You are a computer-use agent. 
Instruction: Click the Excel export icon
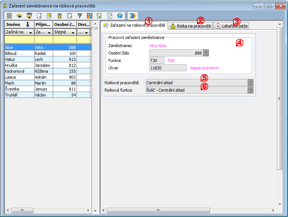100,16
